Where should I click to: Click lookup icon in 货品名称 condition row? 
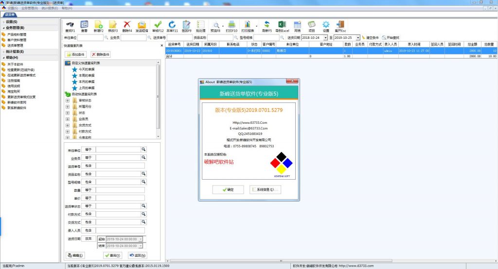point(143,173)
